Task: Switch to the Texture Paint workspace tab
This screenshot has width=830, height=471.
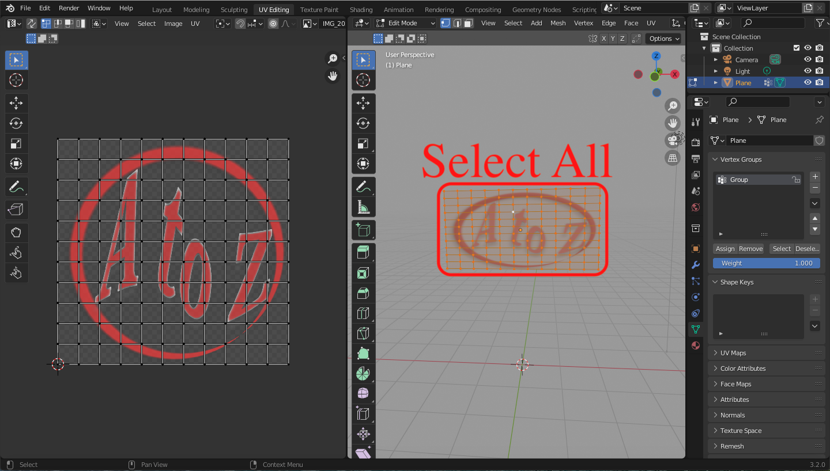Action: click(x=319, y=10)
